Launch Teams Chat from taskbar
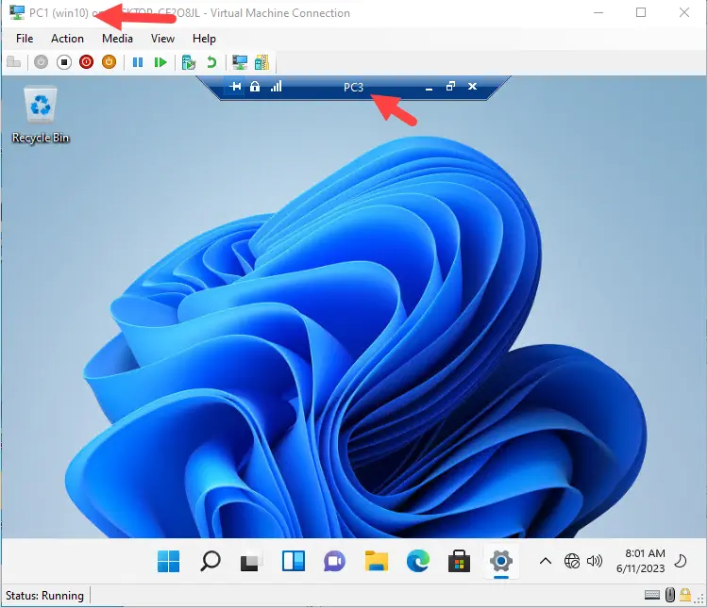Screen dimensions: 708x608 tap(334, 562)
